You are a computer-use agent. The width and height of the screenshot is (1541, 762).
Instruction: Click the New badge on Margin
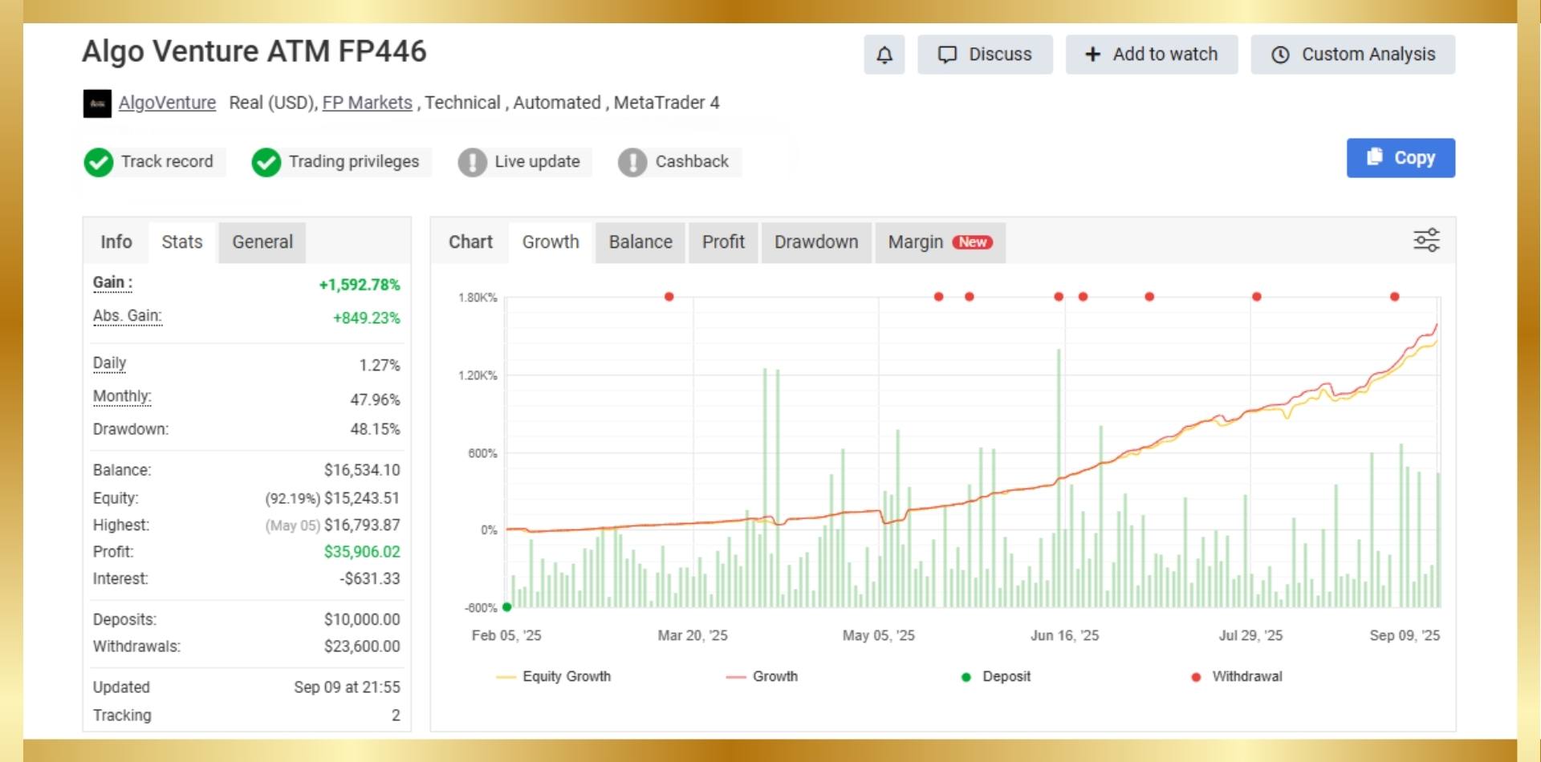pyautogui.click(x=972, y=242)
